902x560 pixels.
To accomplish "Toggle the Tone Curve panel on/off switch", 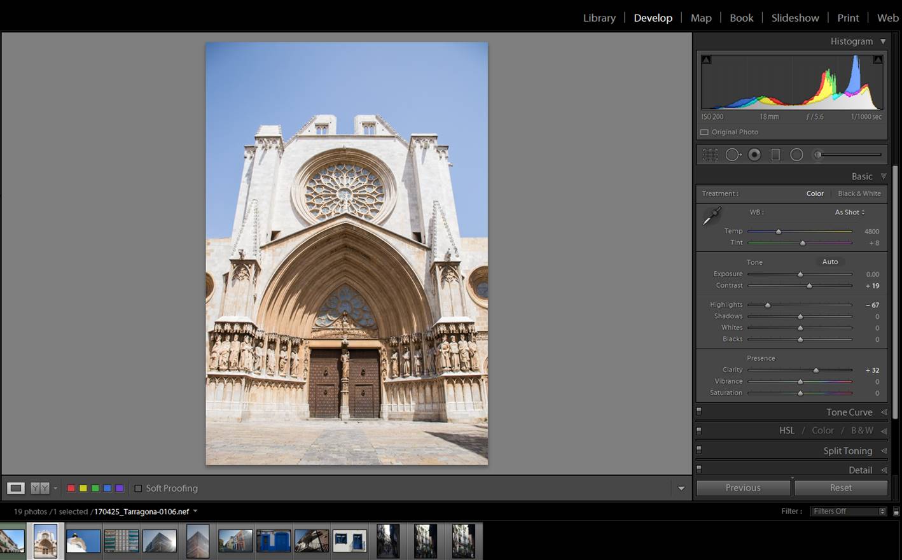I will coord(698,411).
